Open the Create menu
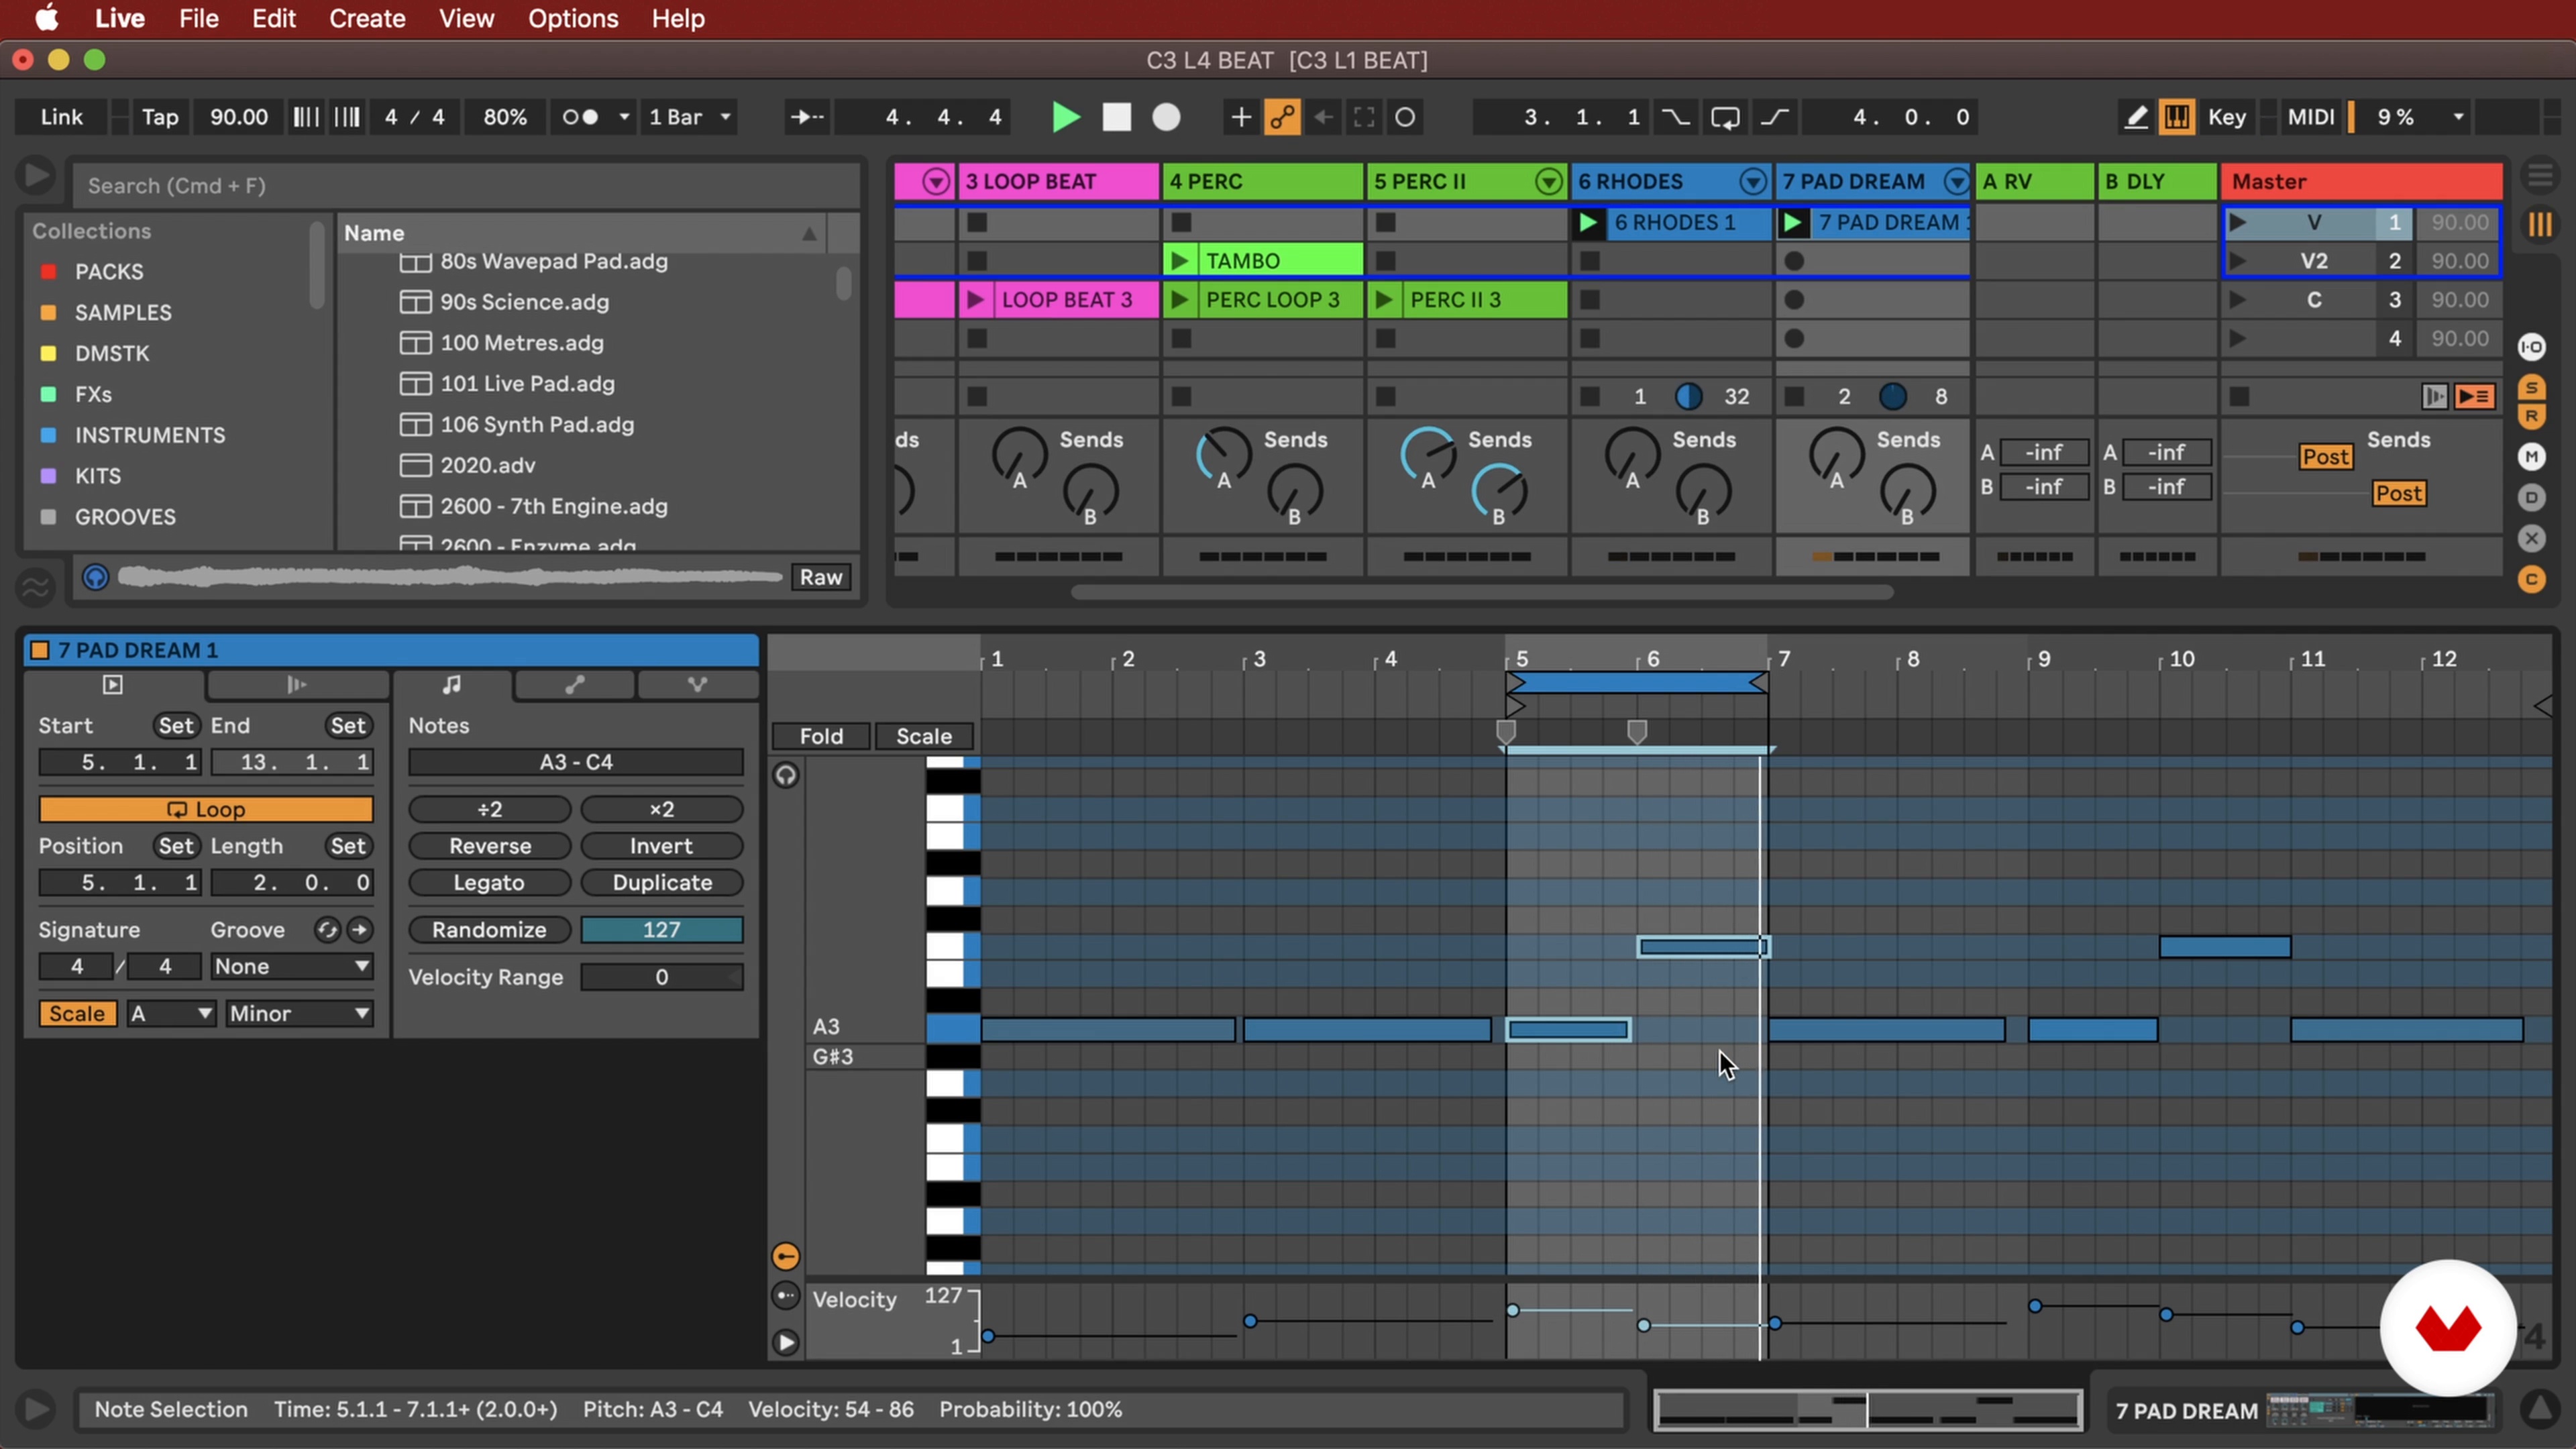 (x=367, y=19)
